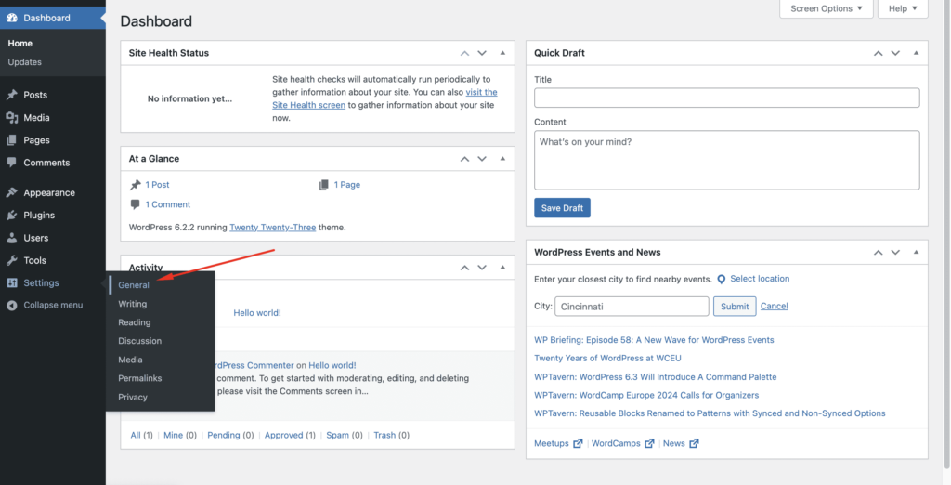Screen dimensions: 951x485
Task: Open Screen Options dropdown
Action: tap(826, 8)
